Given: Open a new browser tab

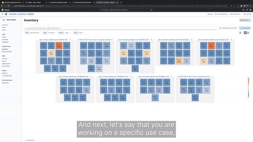Looking at the screenshot, I should coord(121,2).
